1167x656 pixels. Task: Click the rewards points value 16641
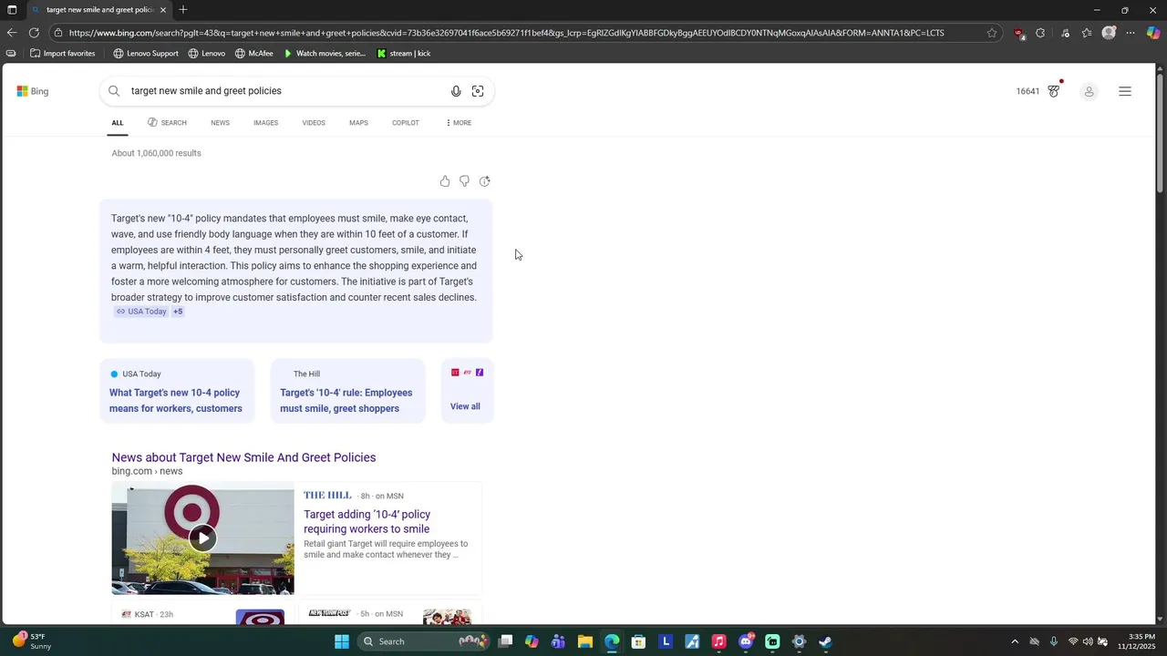(1028, 91)
